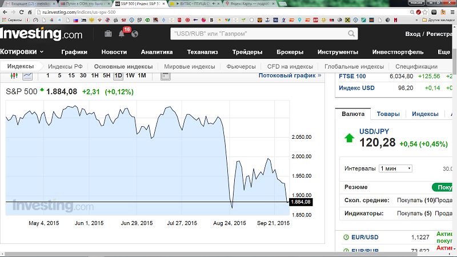Open Индекс USD quote link

tap(356, 88)
